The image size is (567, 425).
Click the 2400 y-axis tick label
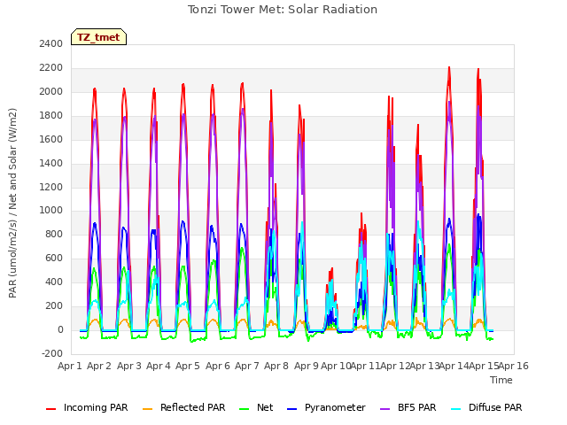51,44
